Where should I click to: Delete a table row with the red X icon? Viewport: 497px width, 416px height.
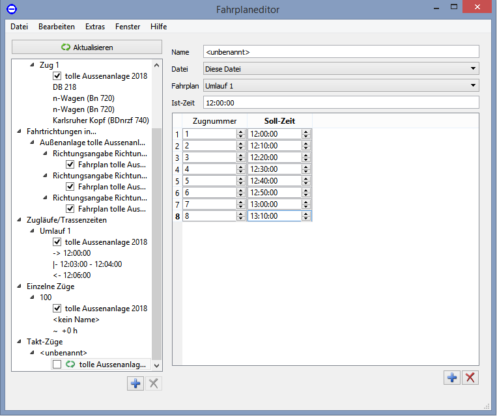pyautogui.click(x=470, y=377)
